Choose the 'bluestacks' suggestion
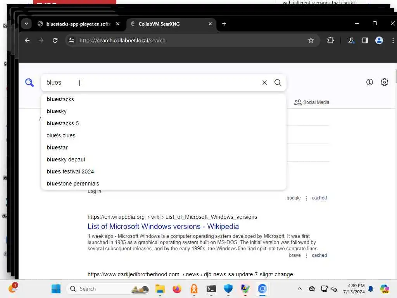 pos(164,100)
